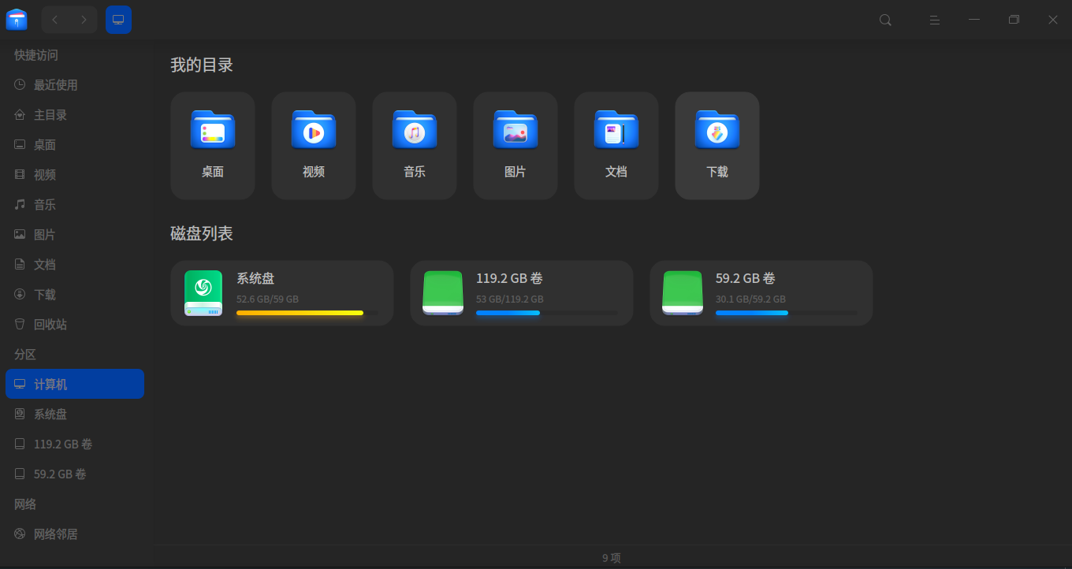1072x569 pixels.
Task: Click the 59.2 GB 卷 usage bar
Action: coord(786,313)
